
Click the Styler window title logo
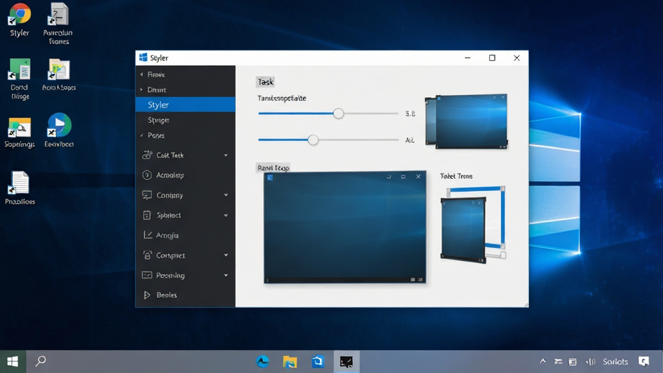click(143, 58)
